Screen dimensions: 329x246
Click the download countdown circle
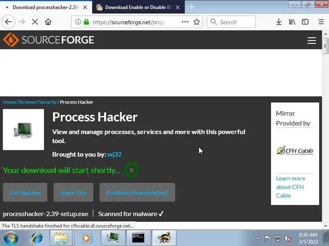[x=132, y=170]
